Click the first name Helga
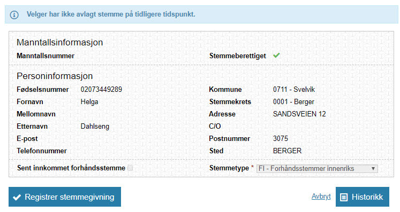Viewport: 400px width, 212px height. tap(89, 102)
